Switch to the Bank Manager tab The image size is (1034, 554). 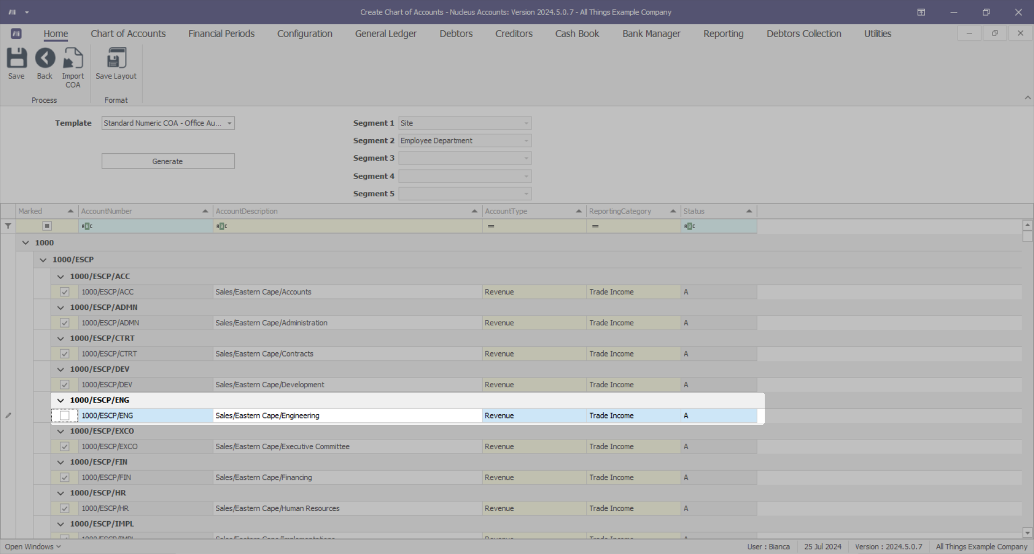pos(651,34)
